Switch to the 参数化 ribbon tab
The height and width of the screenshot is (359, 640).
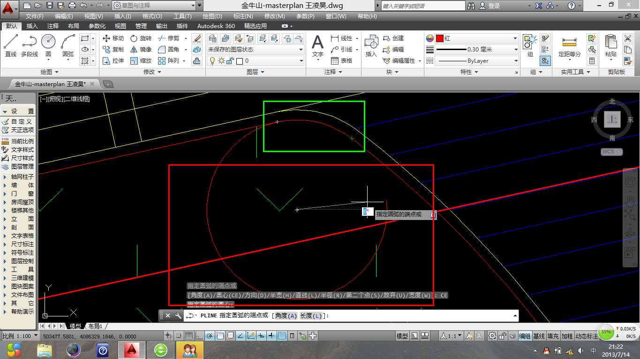coord(97,26)
